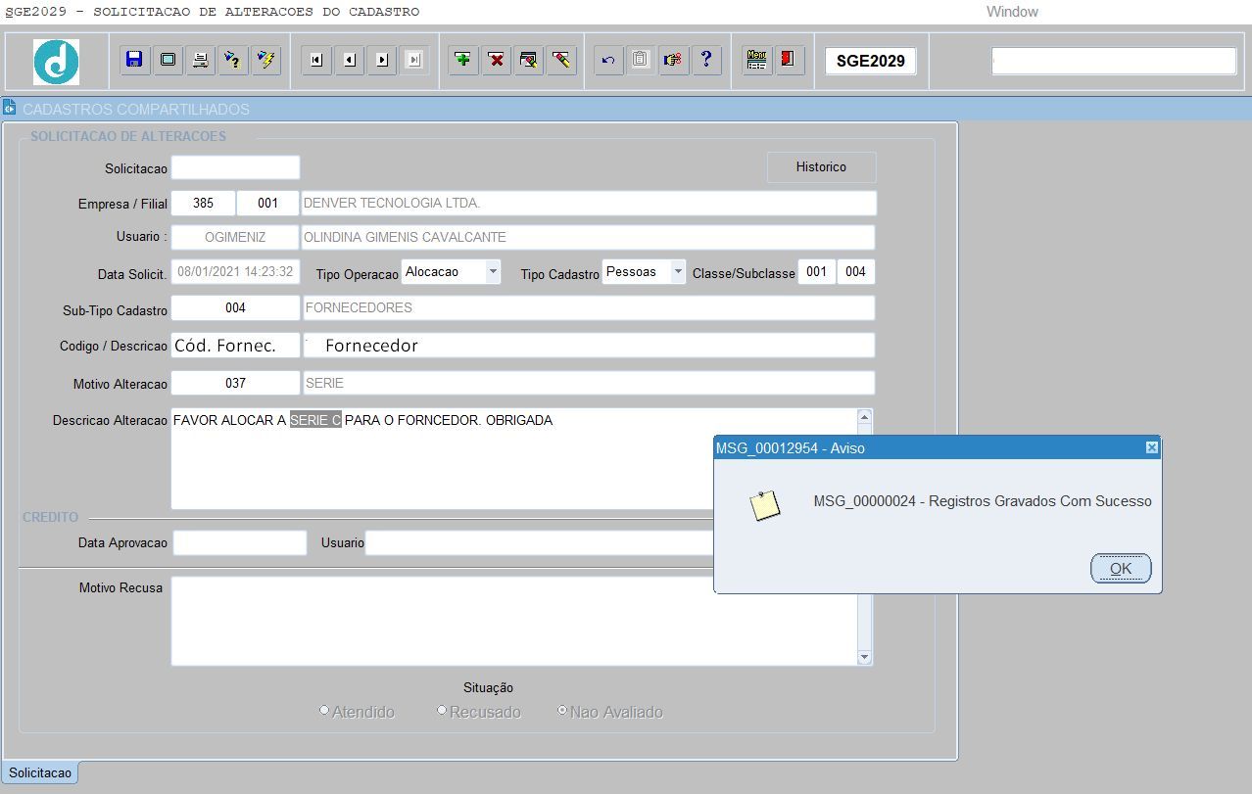The height and width of the screenshot is (794, 1252).
Task: Go to the last record
Action: click(414, 60)
